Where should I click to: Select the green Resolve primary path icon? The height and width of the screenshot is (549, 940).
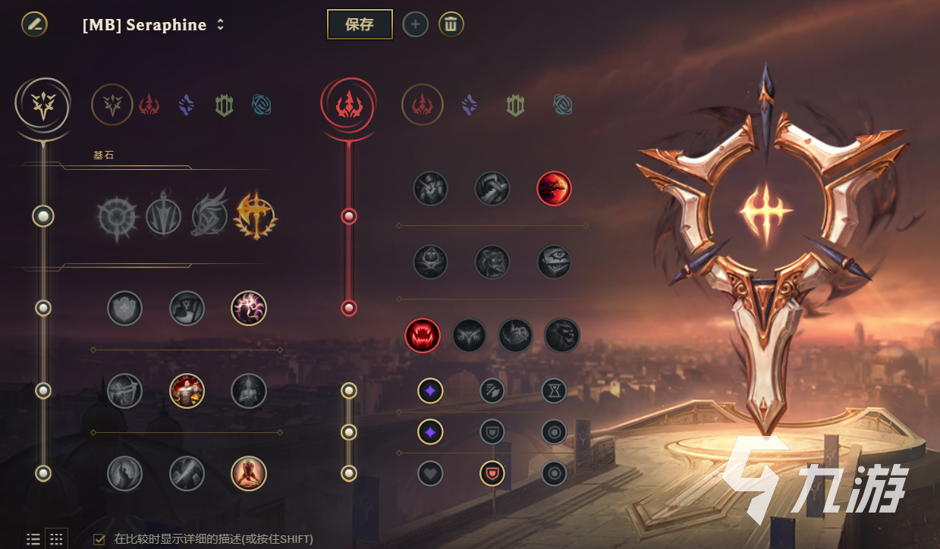[x=224, y=105]
